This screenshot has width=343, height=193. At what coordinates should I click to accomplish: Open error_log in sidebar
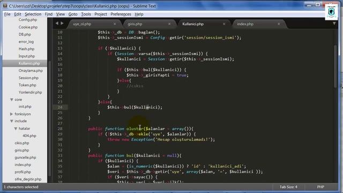click(26, 42)
